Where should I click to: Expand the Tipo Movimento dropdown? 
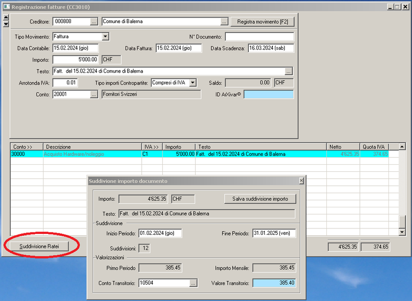(x=105, y=37)
